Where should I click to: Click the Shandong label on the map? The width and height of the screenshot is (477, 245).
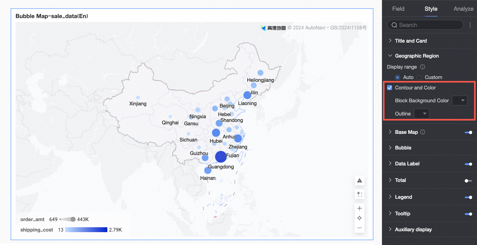click(232, 120)
